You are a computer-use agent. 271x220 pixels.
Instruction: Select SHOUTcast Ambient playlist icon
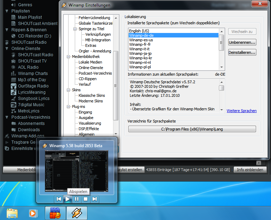[x=13, y=24]
